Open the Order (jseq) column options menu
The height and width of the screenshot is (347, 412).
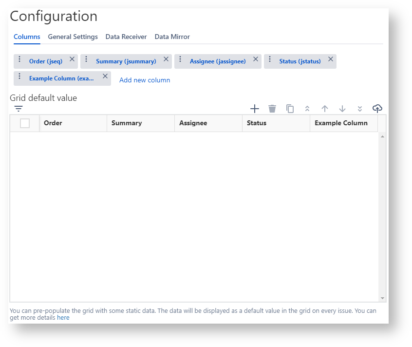pyautogui.click(x=19, y=59)
